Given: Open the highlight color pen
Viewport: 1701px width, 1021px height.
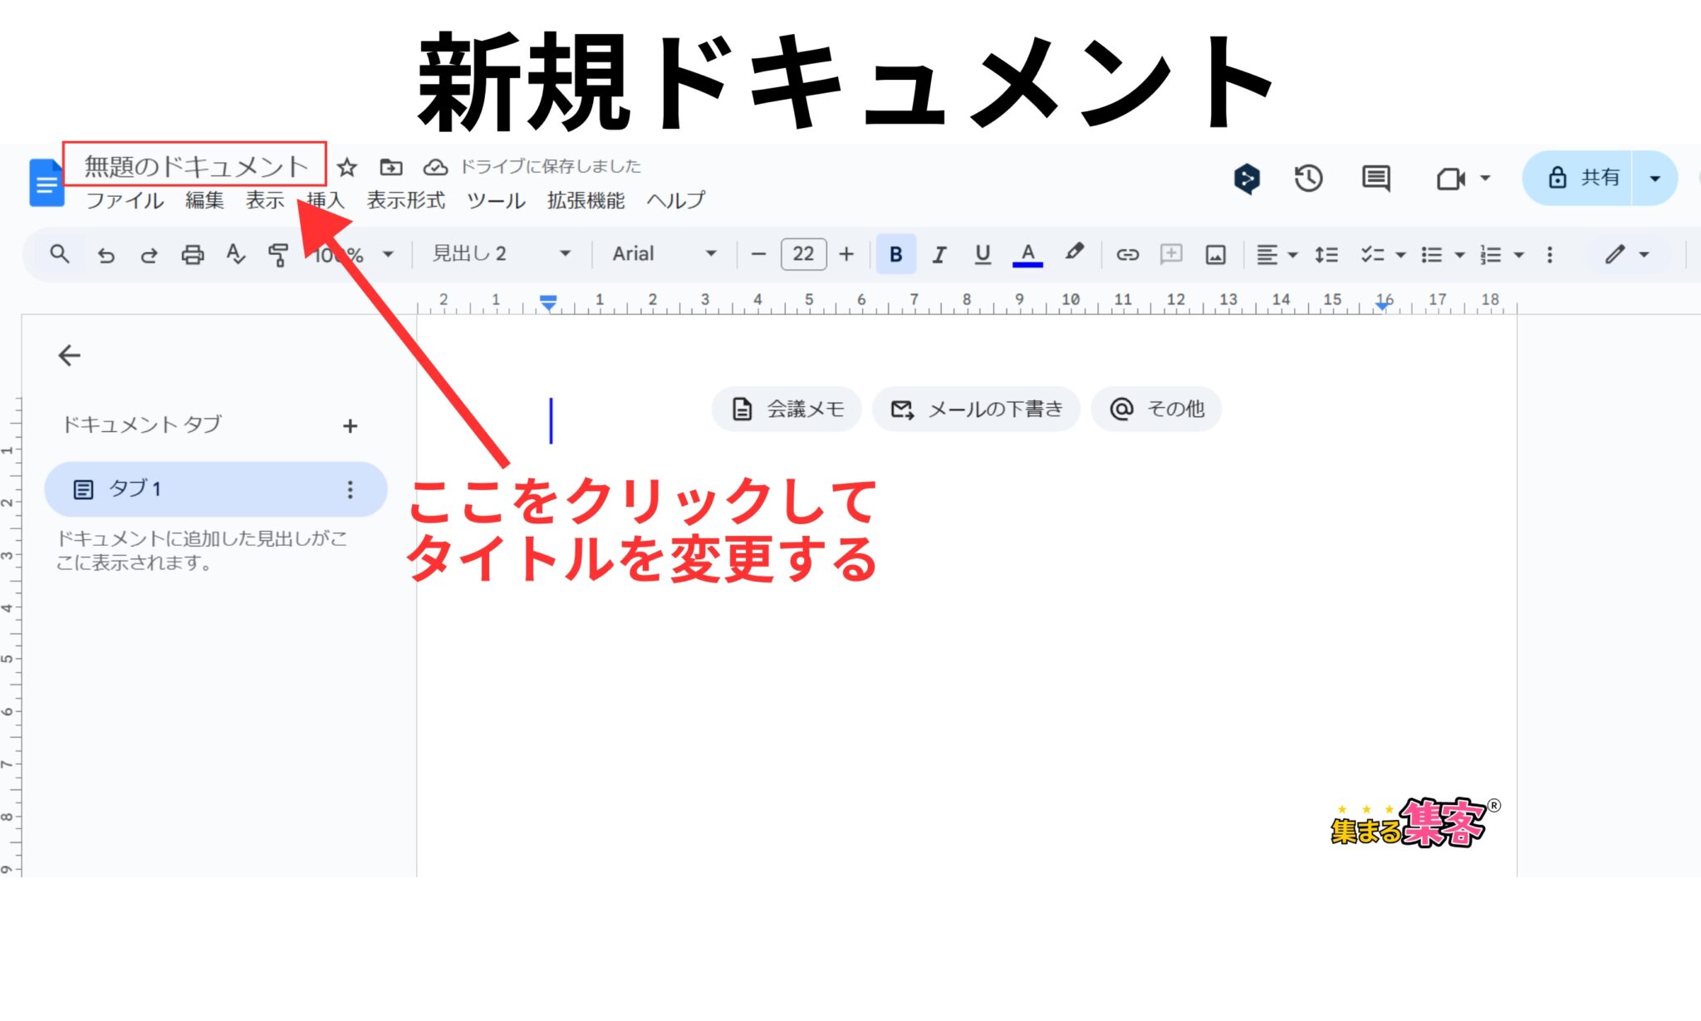Looking at the screenshot, I should tap(1074, 253).
